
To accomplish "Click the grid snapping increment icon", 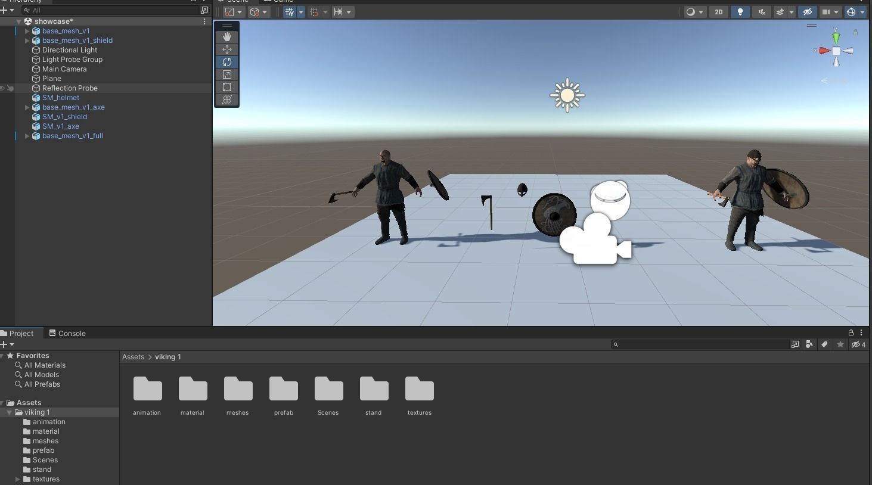I will click(x=314, y=12).
